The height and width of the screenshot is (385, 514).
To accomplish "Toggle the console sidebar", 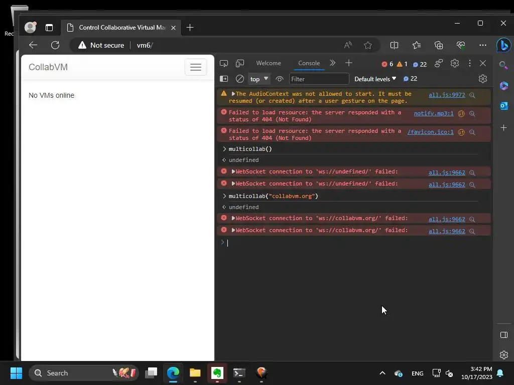I will click(223, 79).
